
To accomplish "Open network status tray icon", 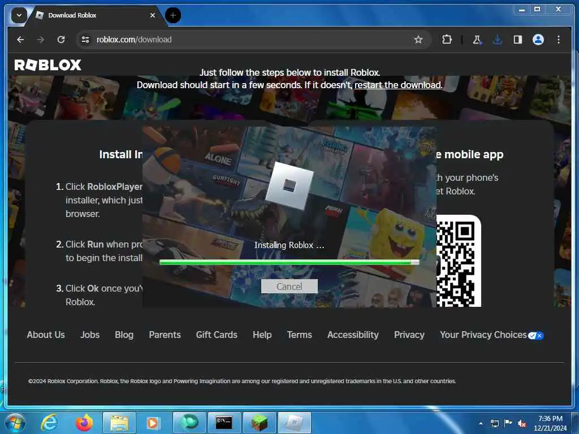I will coord(494,423).
